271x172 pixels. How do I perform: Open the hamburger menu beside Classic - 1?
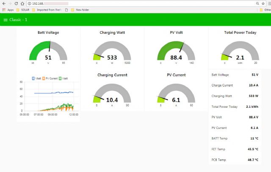tap(6, 20)
